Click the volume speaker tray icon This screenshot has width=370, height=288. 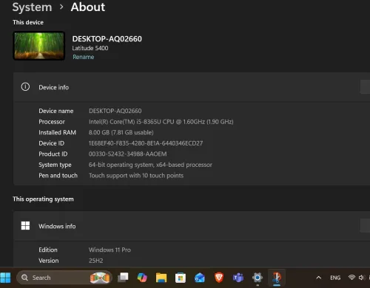click(362, 278)
